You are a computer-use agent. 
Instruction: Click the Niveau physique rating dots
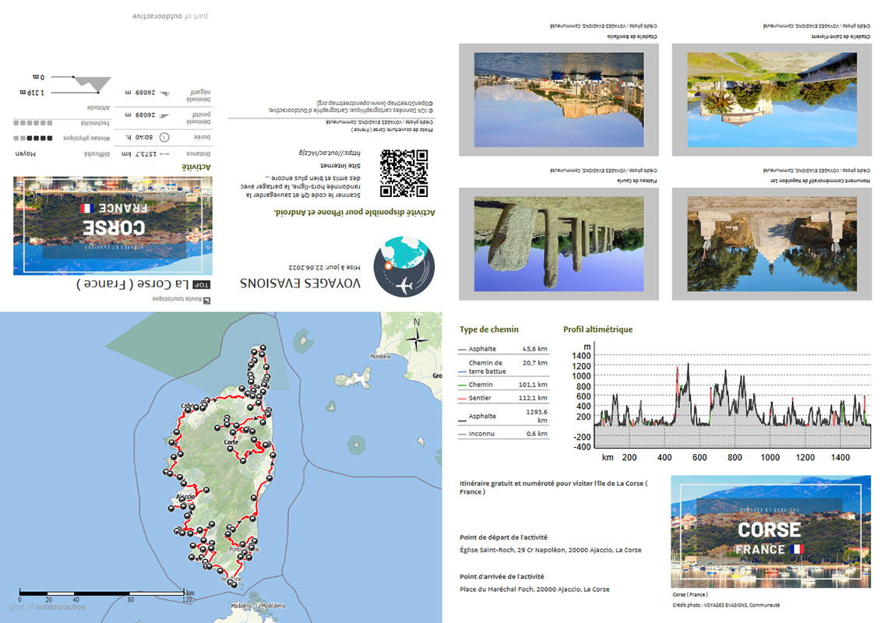pos(33,138)
